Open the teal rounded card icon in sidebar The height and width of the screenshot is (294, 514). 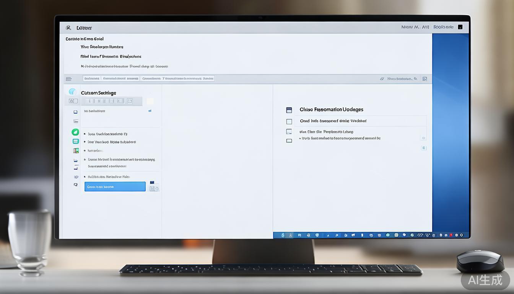(x=76, y=141)
